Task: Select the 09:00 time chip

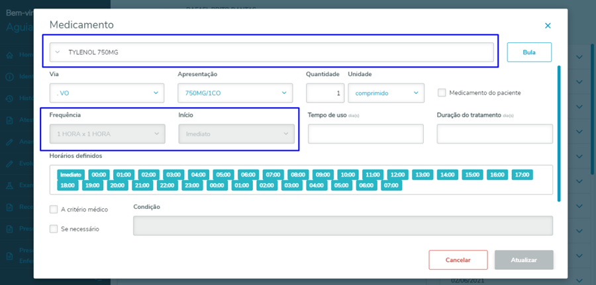Action: coord(323,175)
